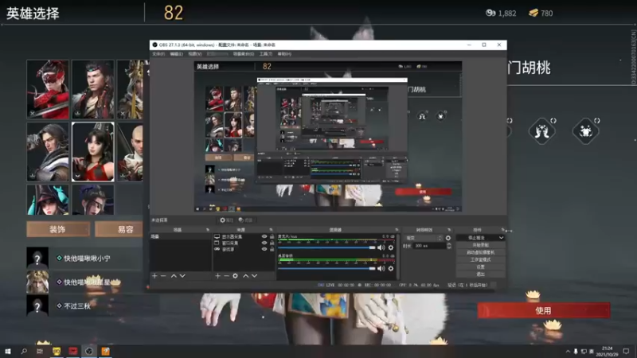Select the witch-hat hero portrait
The height and width of the screenshot is (358, 637).
pyautogui.click(x=48, y=200)
